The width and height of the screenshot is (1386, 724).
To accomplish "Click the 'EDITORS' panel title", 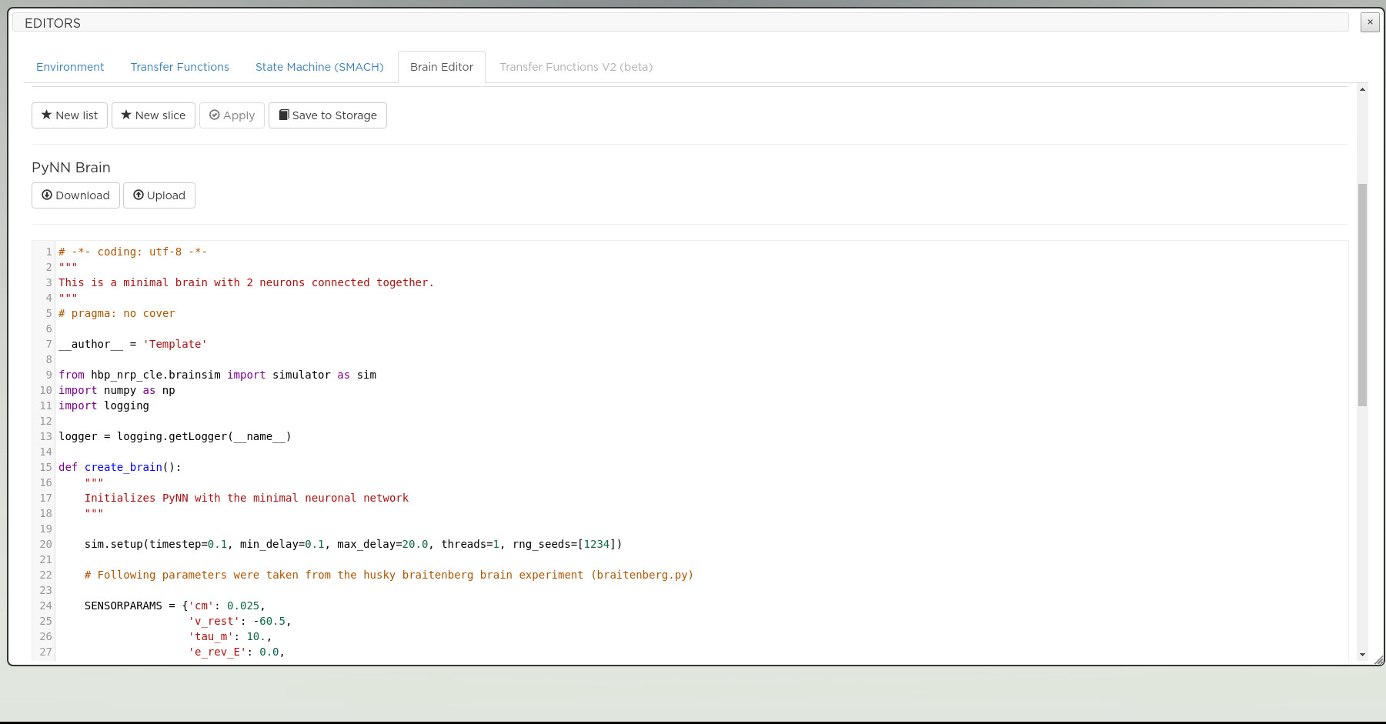I will click(x=52, y=23).
